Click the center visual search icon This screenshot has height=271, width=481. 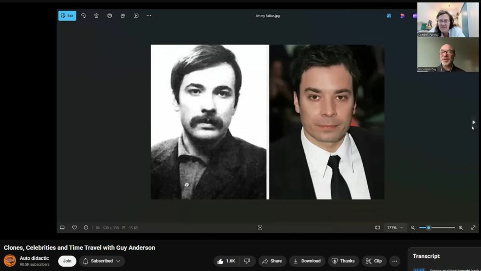pyautogui.click(x=260, y=227)
